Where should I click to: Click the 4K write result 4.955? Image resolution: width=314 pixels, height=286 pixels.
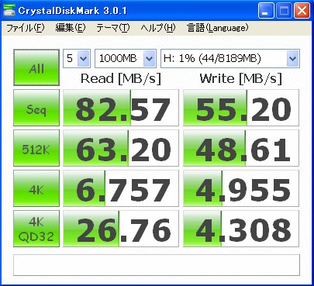click(x=241, y=188)
